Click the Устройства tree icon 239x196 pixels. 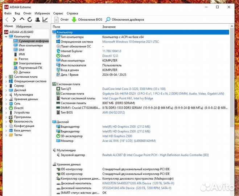click(11, 113)
